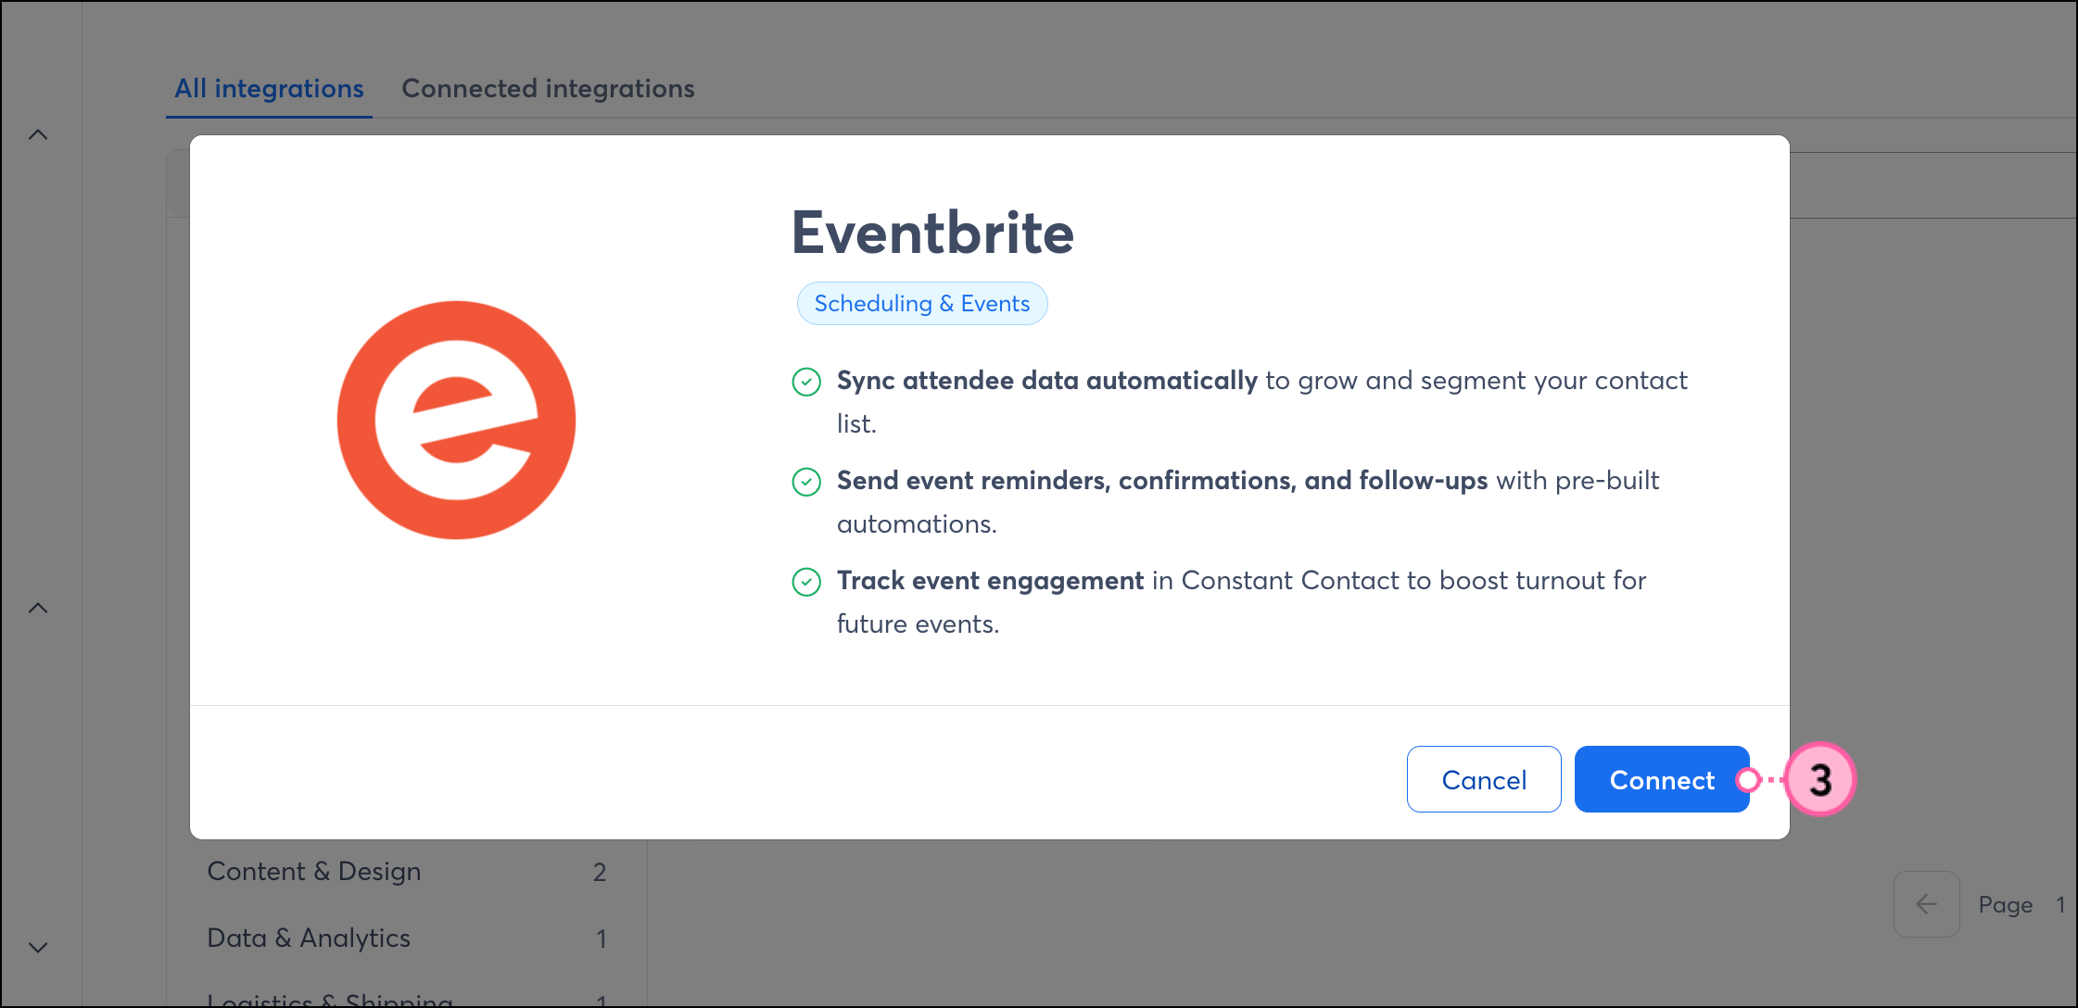
Task: Click the pink step 3 marker
Action: tap(1819, 780)
